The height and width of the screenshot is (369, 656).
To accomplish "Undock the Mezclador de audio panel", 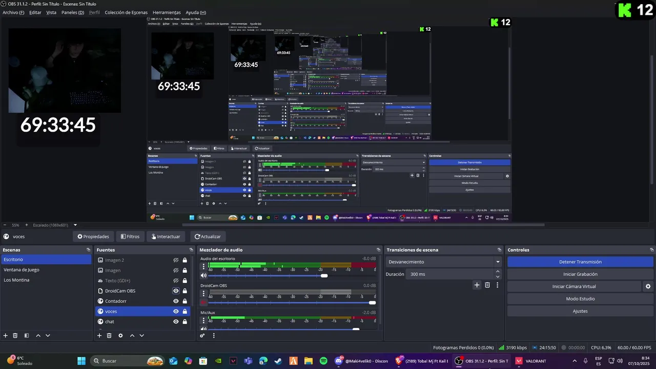I will pyautogui.click(x=378, y=250).
